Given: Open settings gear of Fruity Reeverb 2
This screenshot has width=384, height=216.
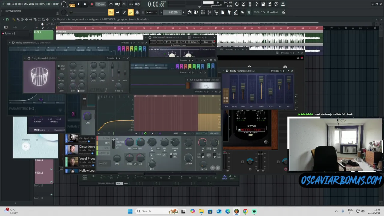Looking at the screenshot, I should coord(29,58).
